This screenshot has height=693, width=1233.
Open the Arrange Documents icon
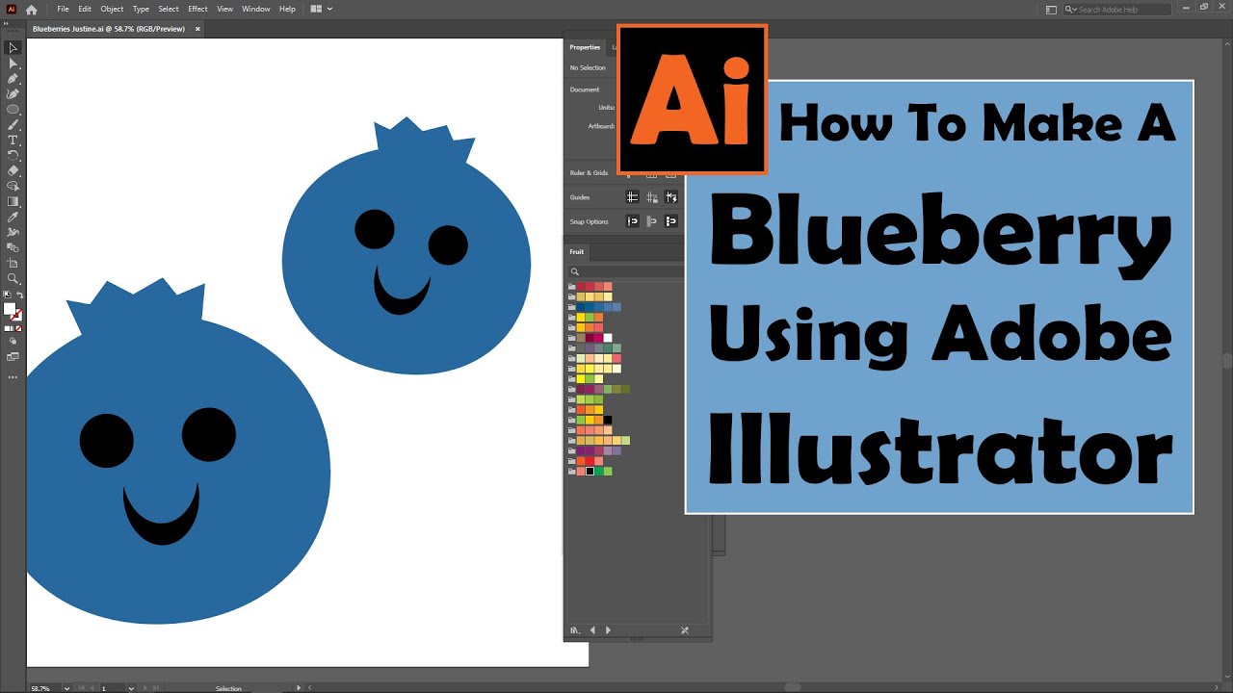tap(316, 9)
